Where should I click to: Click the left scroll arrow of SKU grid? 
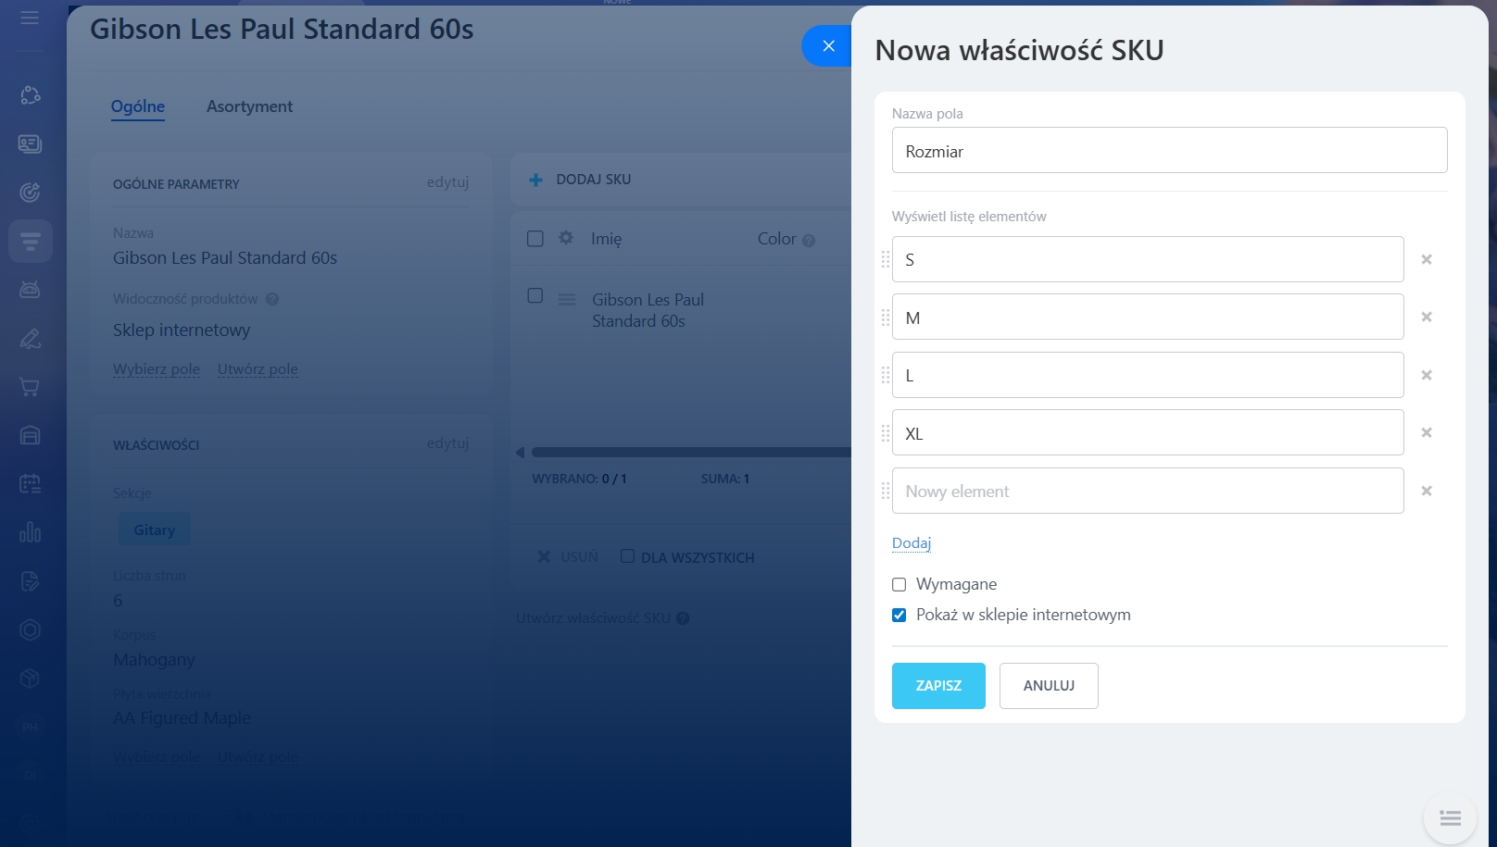coord(520,453)
